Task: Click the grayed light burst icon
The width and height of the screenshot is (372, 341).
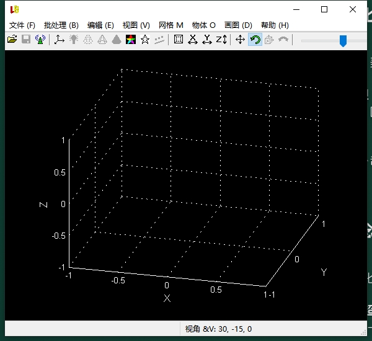Action: (74, 40)
